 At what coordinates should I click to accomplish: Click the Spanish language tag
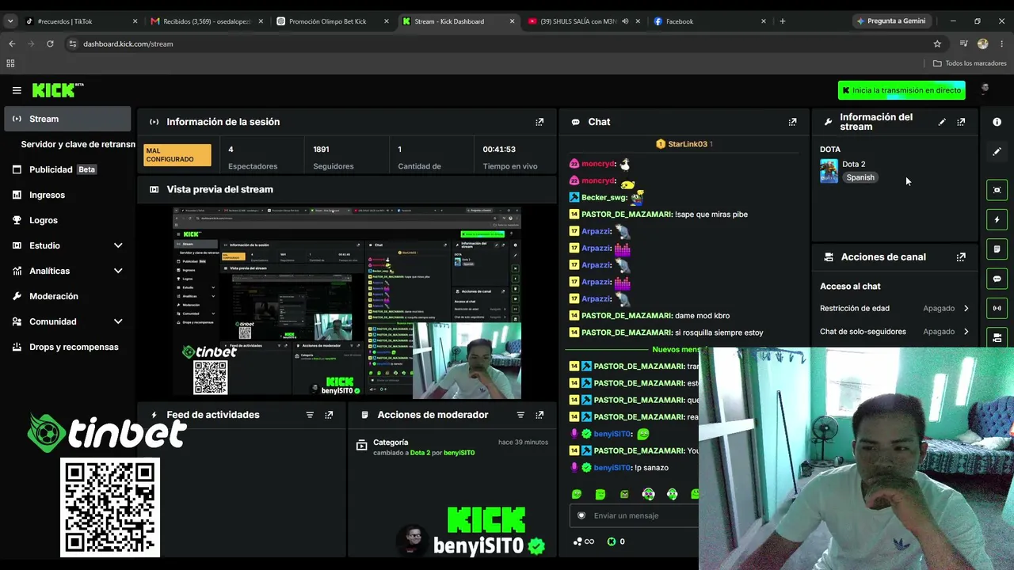coord(860,177)
